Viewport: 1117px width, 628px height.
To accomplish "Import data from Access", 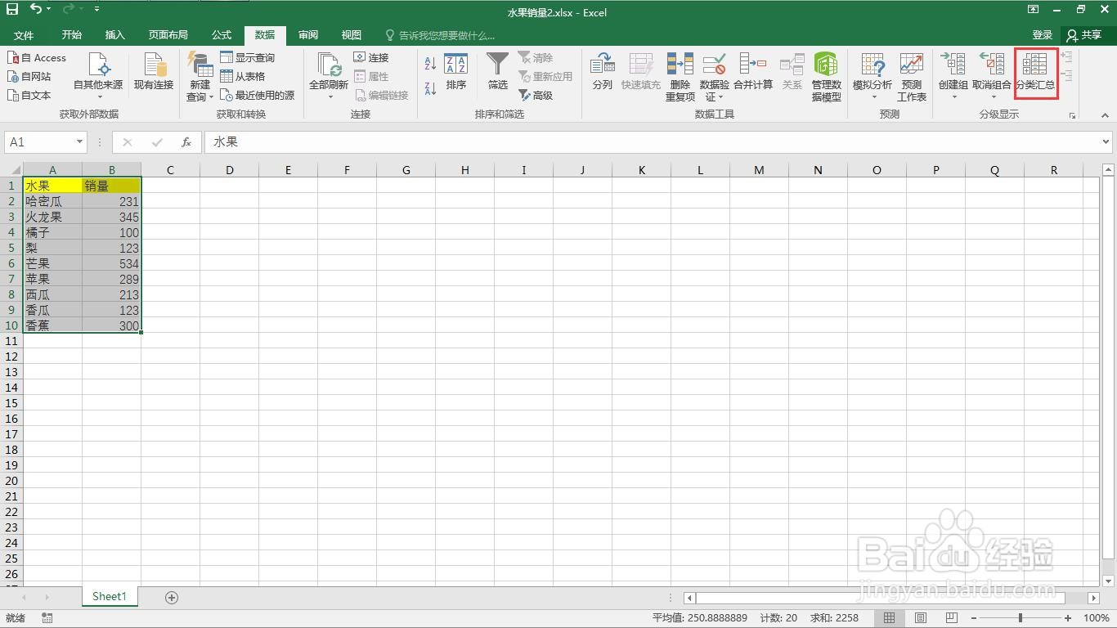I will pos(37,58).
